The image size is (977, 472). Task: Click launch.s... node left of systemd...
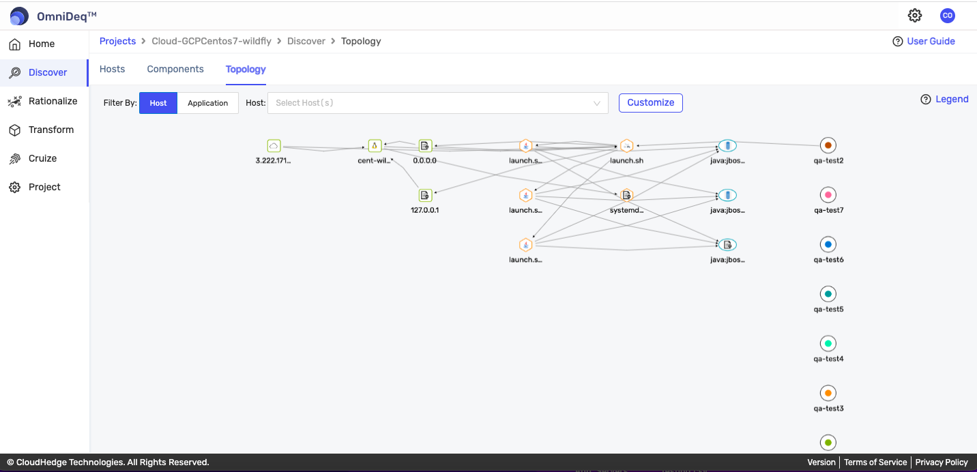[x=525, y=195]
